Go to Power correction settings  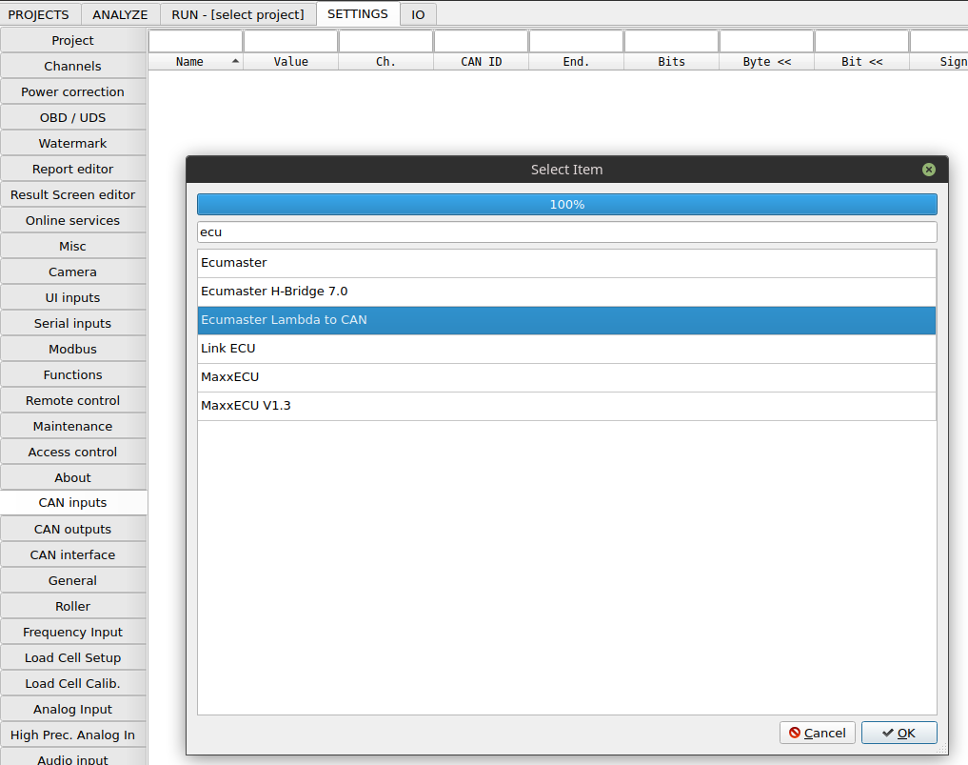coord(73,92)
